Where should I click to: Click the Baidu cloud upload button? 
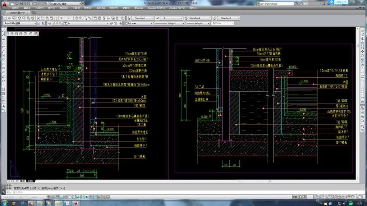(338, 2)
